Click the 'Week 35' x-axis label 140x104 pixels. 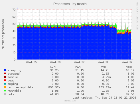pos(31,62)
